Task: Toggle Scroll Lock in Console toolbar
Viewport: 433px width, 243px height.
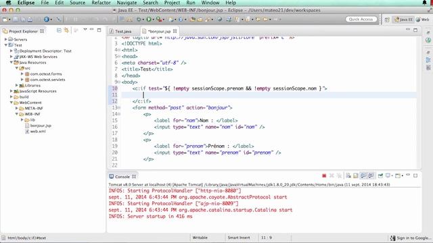Action: click(356, 175)
